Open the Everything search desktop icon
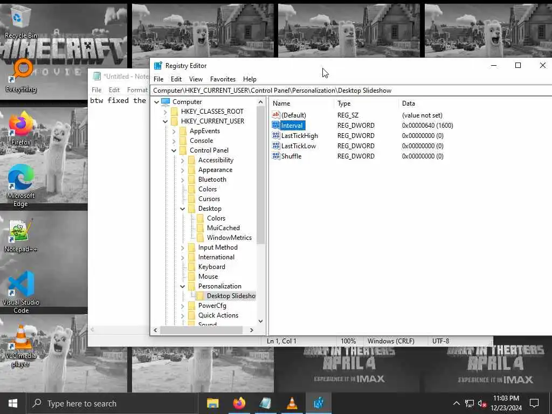The height and width of the screenshot is (414, 552). pos(21,75)
